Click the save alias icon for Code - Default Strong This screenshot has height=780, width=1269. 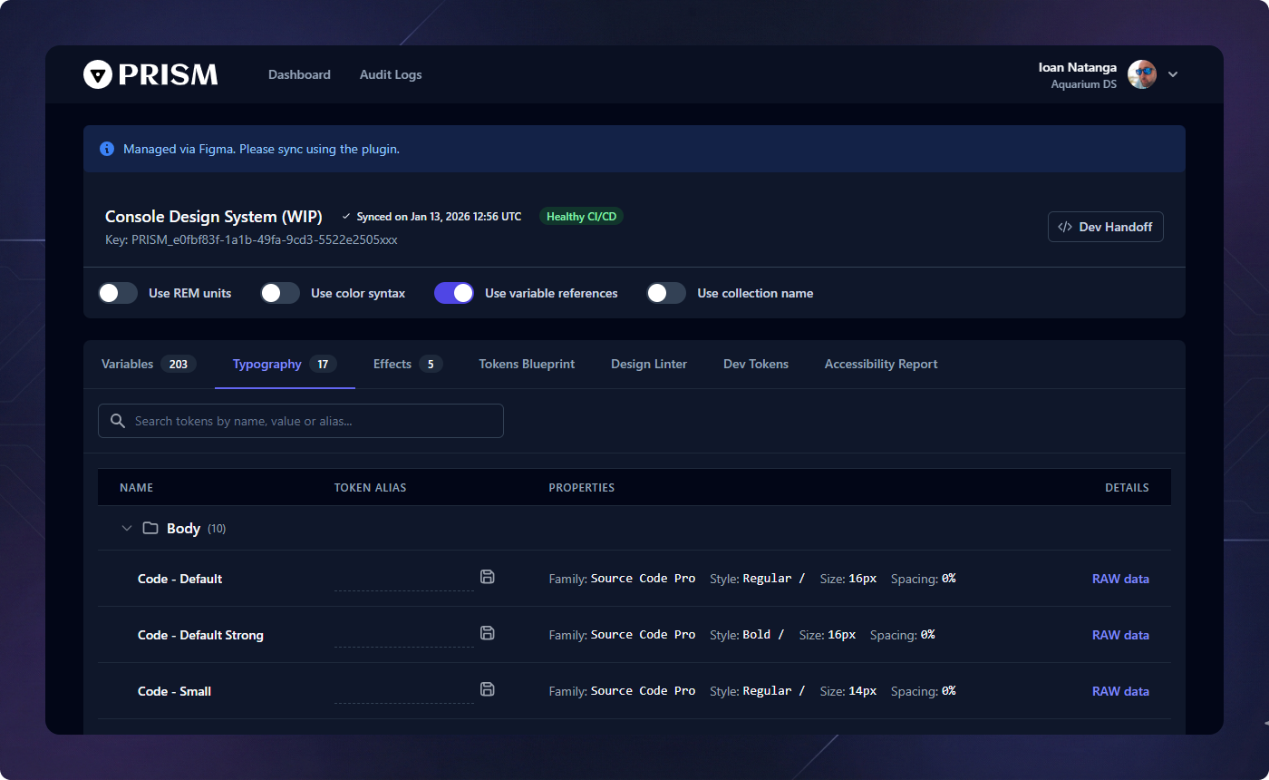[488, 633]
